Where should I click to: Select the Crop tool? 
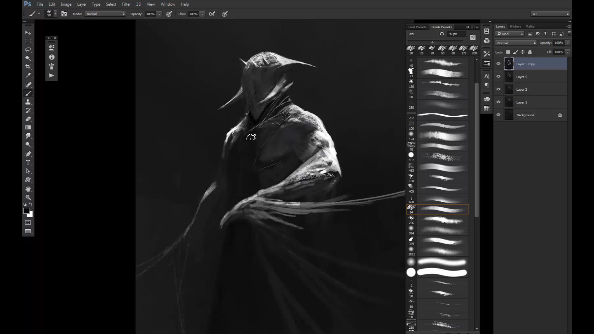tap(28, 67)
